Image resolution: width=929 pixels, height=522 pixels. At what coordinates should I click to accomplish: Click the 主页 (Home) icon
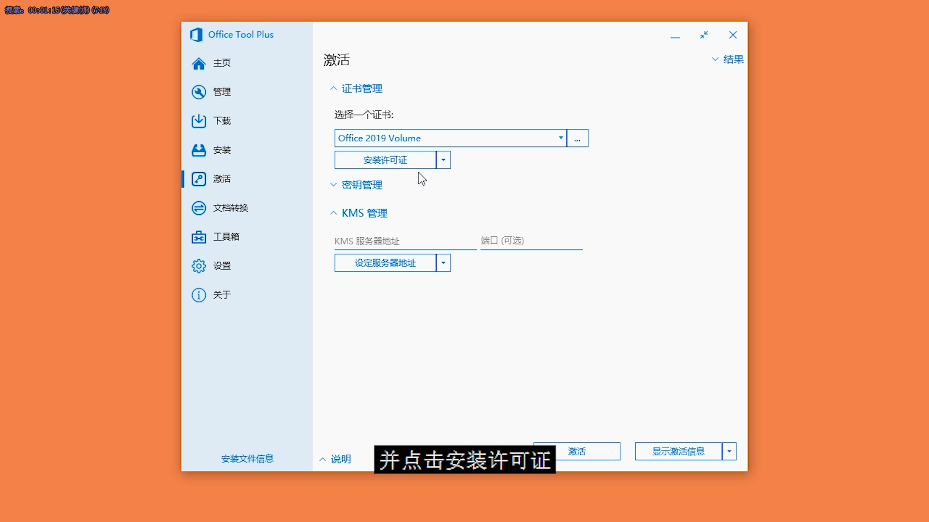[198, 63]
